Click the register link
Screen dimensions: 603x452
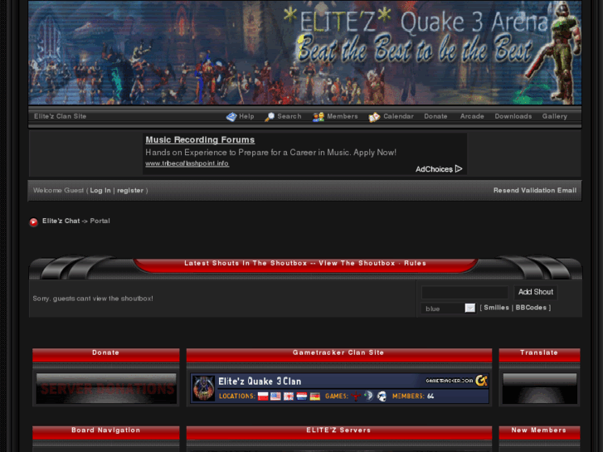(x=130, y=191)
